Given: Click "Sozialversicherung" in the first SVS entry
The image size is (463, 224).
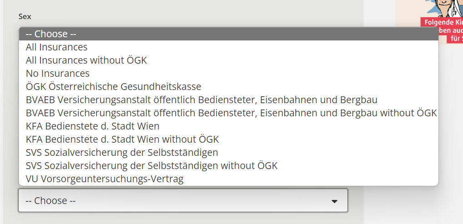Looking at the screenshot, I should click(86, 152).
